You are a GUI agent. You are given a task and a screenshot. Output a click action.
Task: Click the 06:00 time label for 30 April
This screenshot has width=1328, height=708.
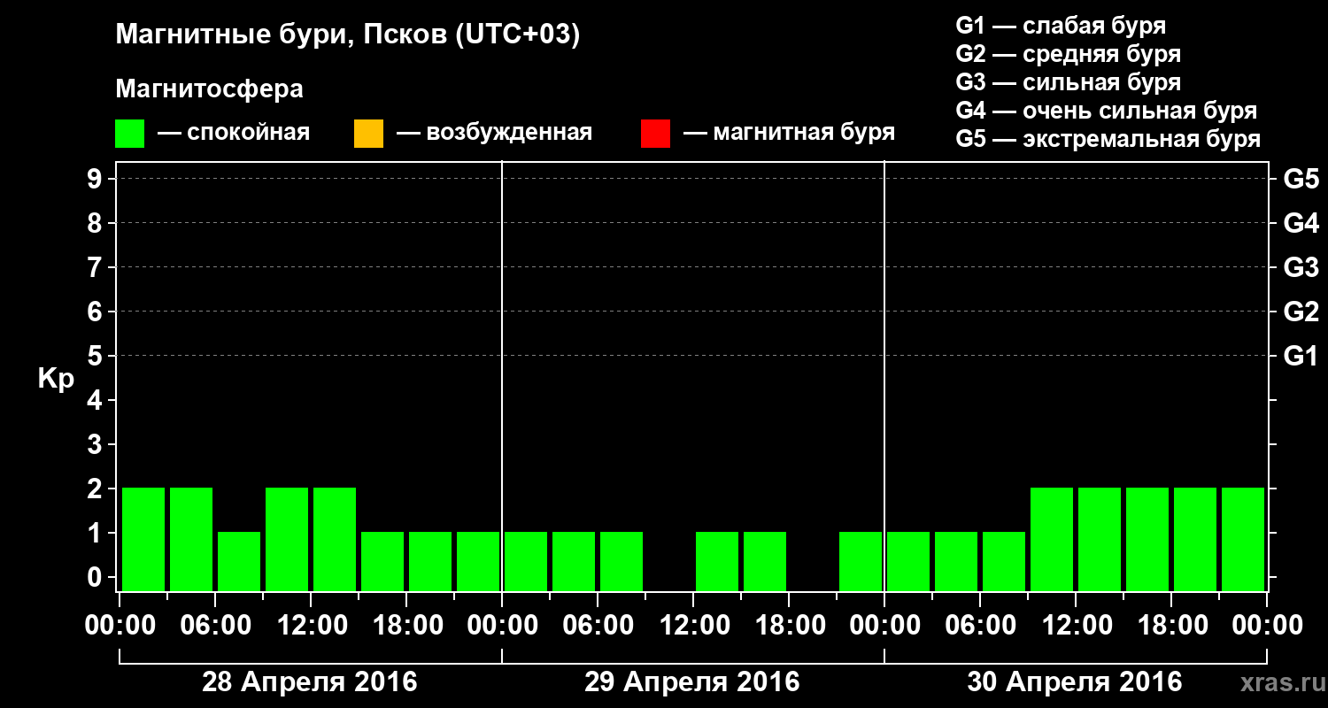[x=980, y=625]
